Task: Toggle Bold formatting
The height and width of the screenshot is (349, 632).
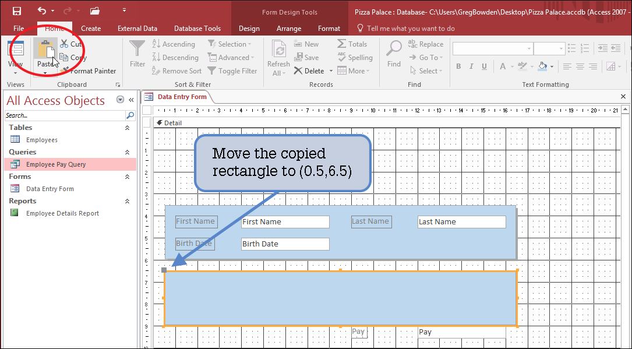Action: click(458, 66)
